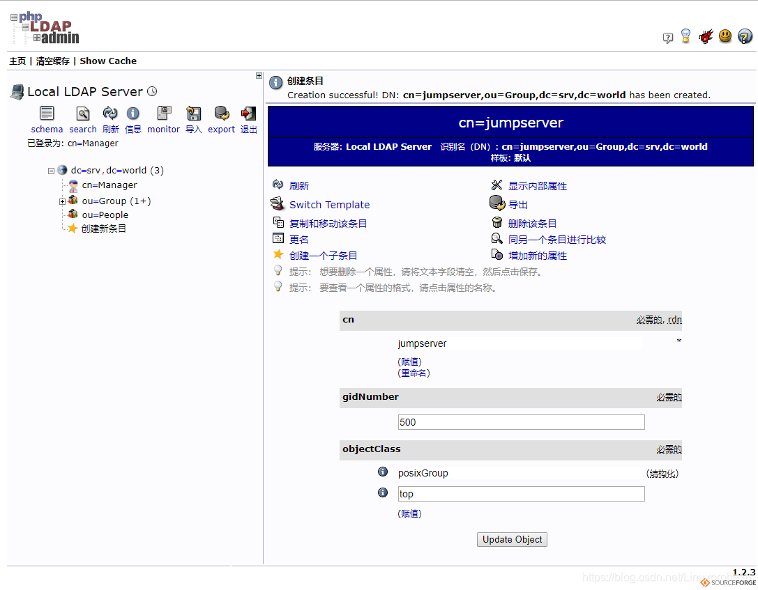
Task: Click the gidNumber input field
Action: (x=521, y=422)
